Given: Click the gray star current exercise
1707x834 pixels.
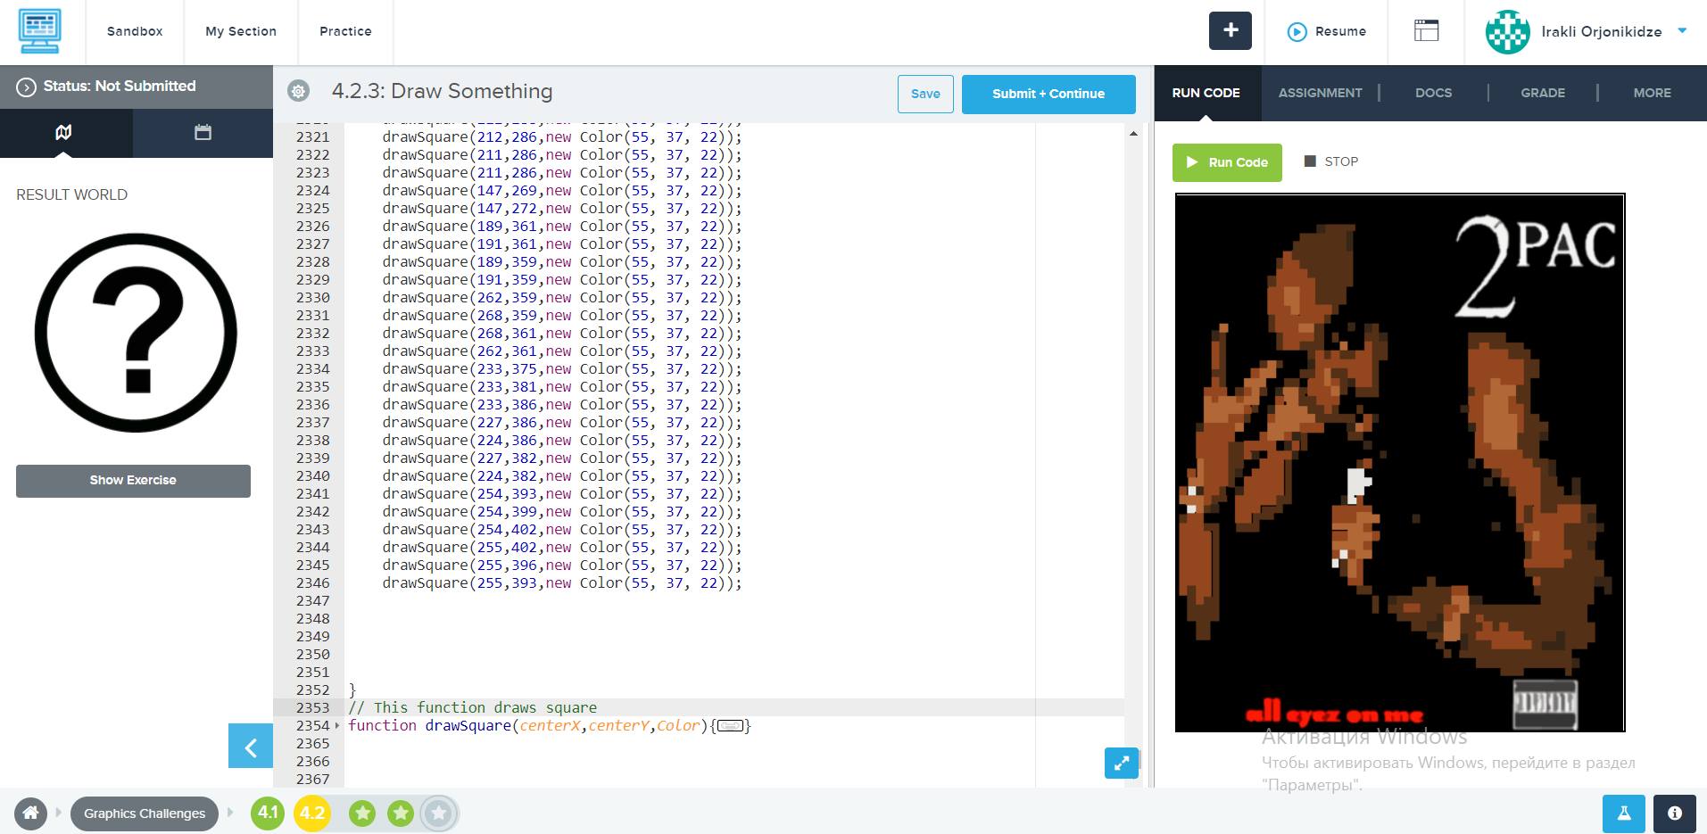Looking at the screenshot, I should [439, 813].
